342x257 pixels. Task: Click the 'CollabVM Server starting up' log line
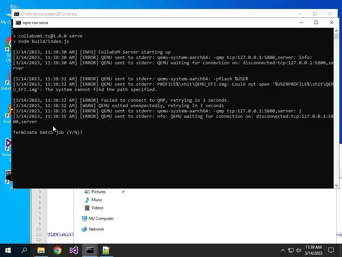click(134, 52)
